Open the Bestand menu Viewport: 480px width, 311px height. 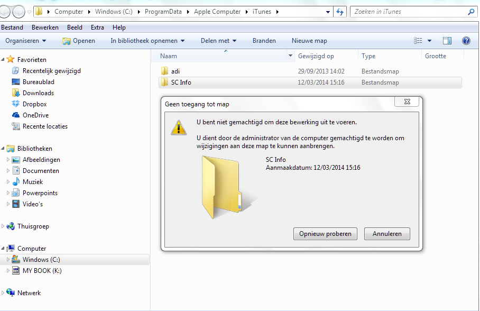coord(12,28)
